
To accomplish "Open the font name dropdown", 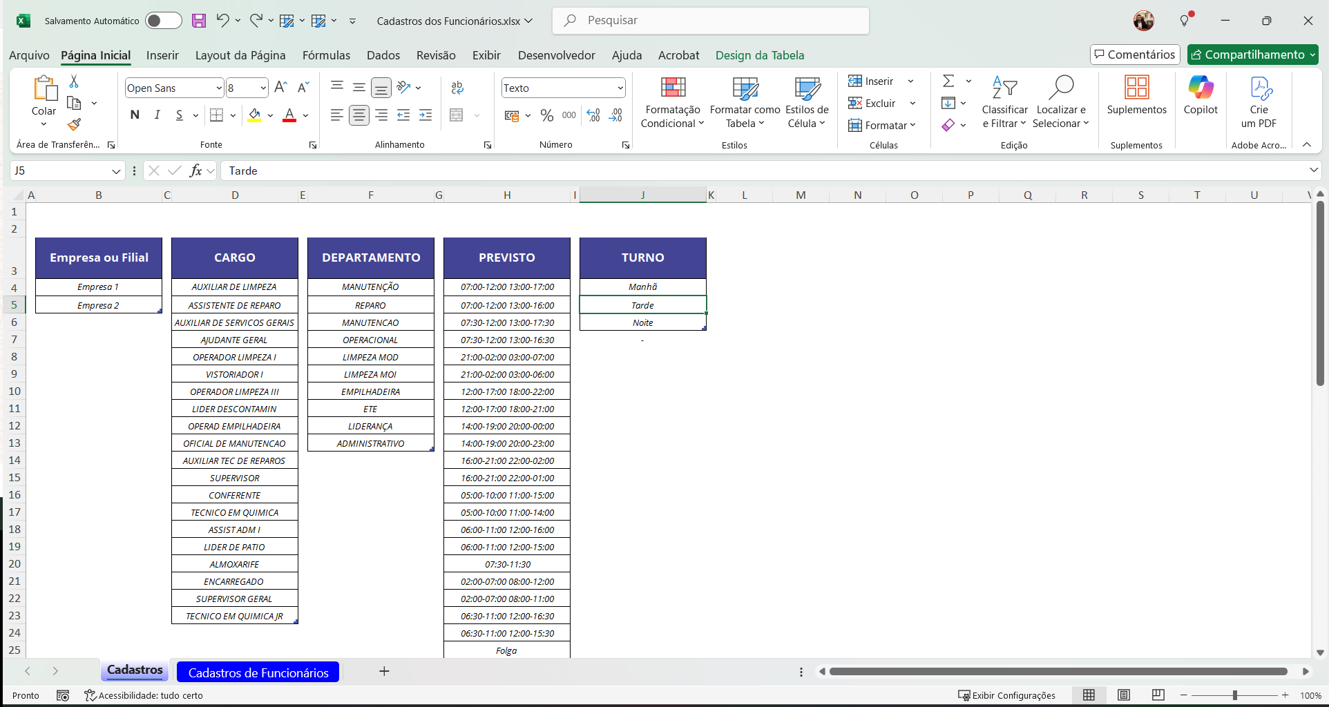I will click(218, 88).
